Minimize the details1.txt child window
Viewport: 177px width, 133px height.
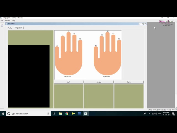click(x=140, y=24)
